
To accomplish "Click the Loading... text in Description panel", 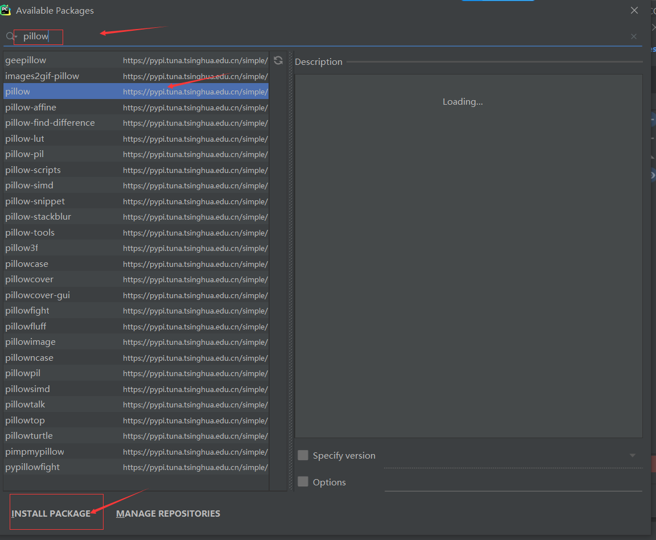I will coord(463,102).
